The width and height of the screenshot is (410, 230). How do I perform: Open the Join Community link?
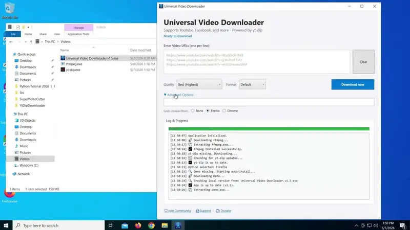coord(177,211)
